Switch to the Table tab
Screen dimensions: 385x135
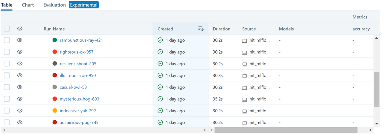tap(6, 5)
